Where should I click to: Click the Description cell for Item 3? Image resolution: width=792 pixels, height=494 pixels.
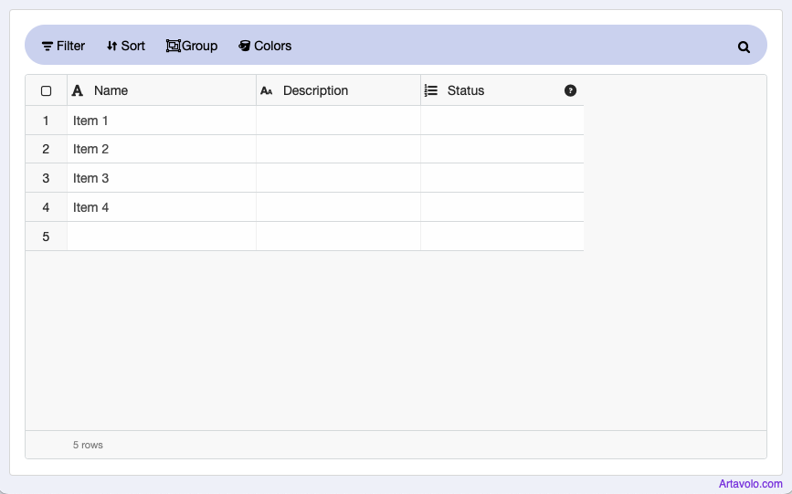[x=338, y=178]
